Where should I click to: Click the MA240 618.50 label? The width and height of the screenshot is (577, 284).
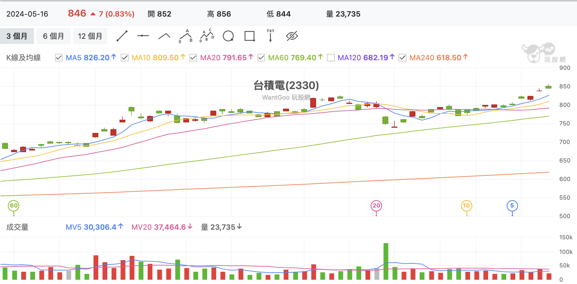point(439,58)
